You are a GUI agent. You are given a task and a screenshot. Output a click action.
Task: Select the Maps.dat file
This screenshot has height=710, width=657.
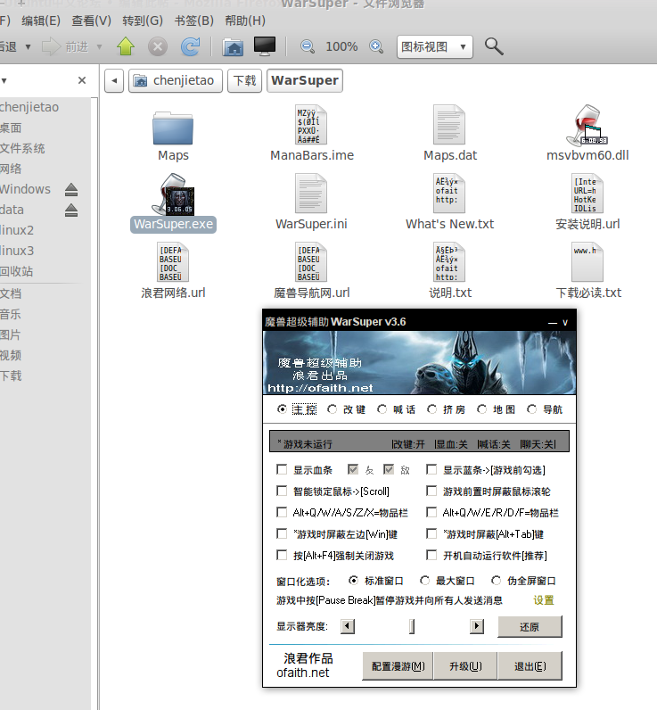tap(449, 125)
